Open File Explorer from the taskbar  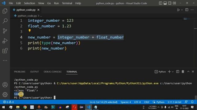tap(18, 107)
